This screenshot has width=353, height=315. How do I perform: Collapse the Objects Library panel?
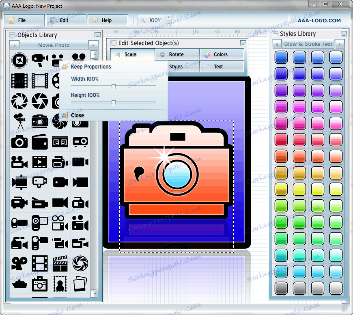97,35
